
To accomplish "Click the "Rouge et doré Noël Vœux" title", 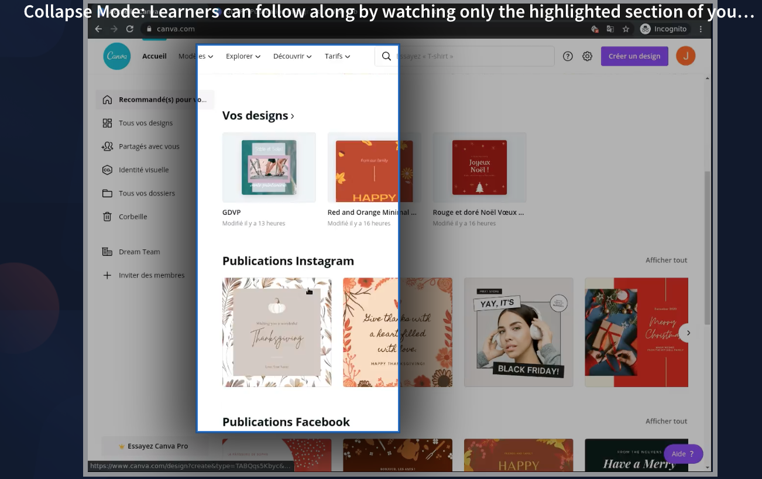I will tap(478, 213).
